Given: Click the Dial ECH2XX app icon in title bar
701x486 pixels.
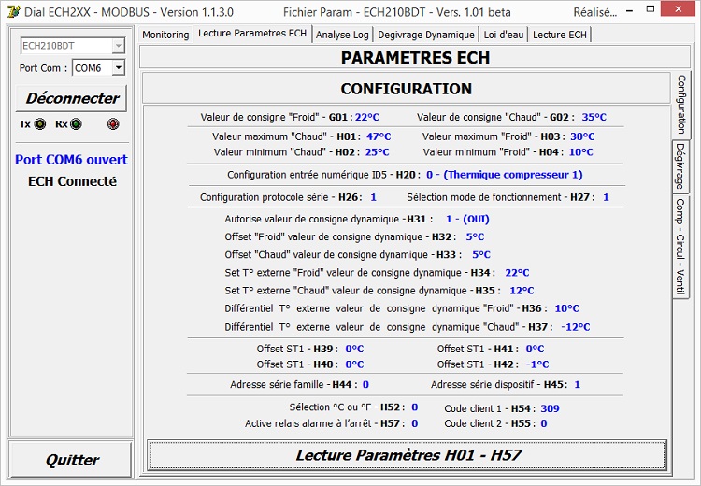Looking at the screenshot, I should pyautogui.click(x=13, y=12).
